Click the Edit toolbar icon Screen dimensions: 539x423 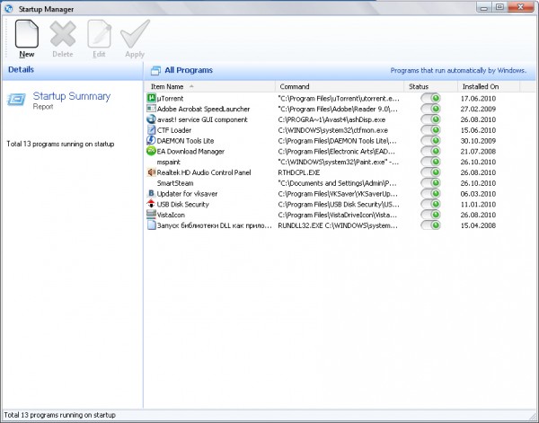coord(99,33)
